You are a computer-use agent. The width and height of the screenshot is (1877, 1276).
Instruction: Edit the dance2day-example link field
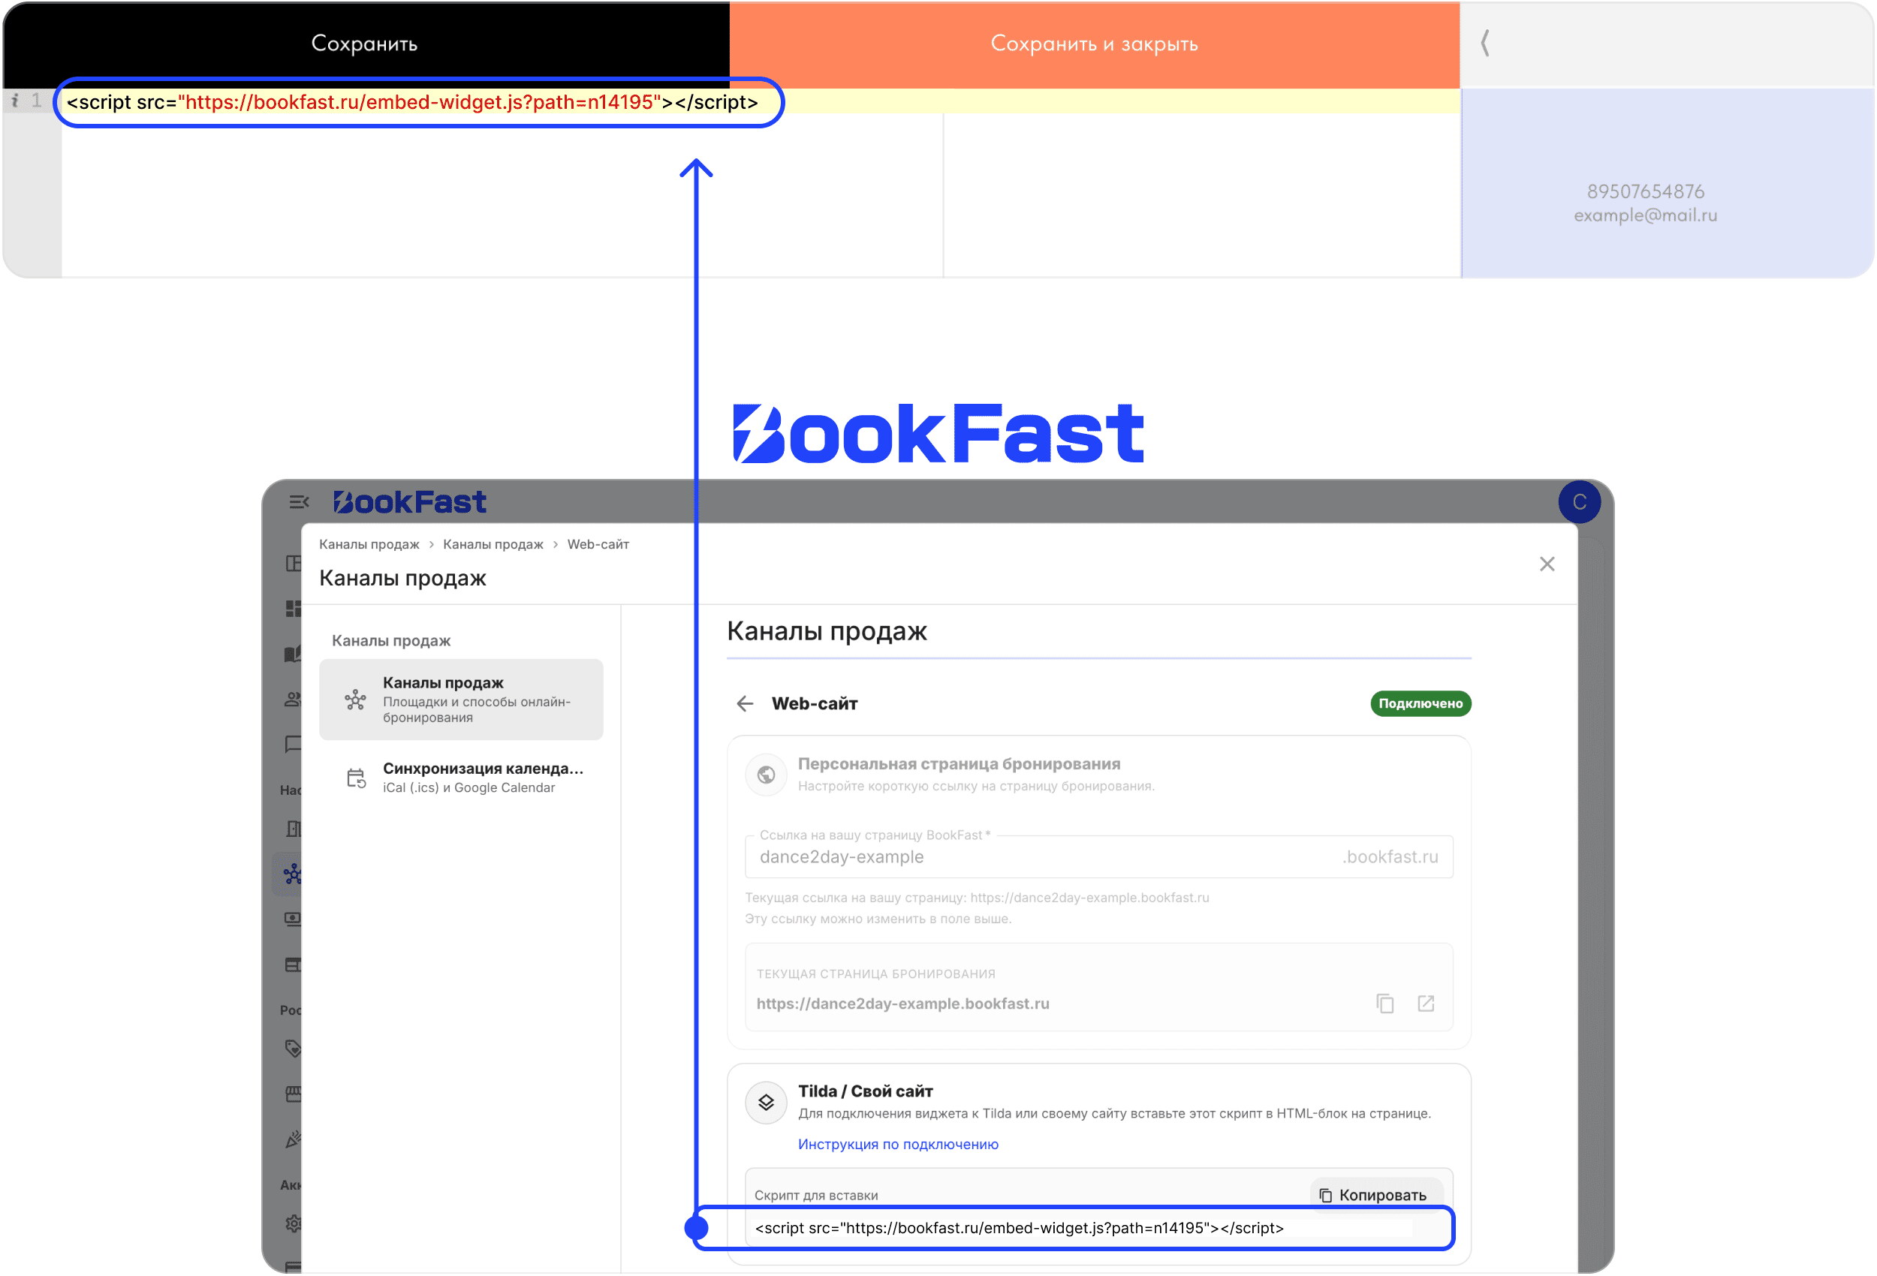1098,856
